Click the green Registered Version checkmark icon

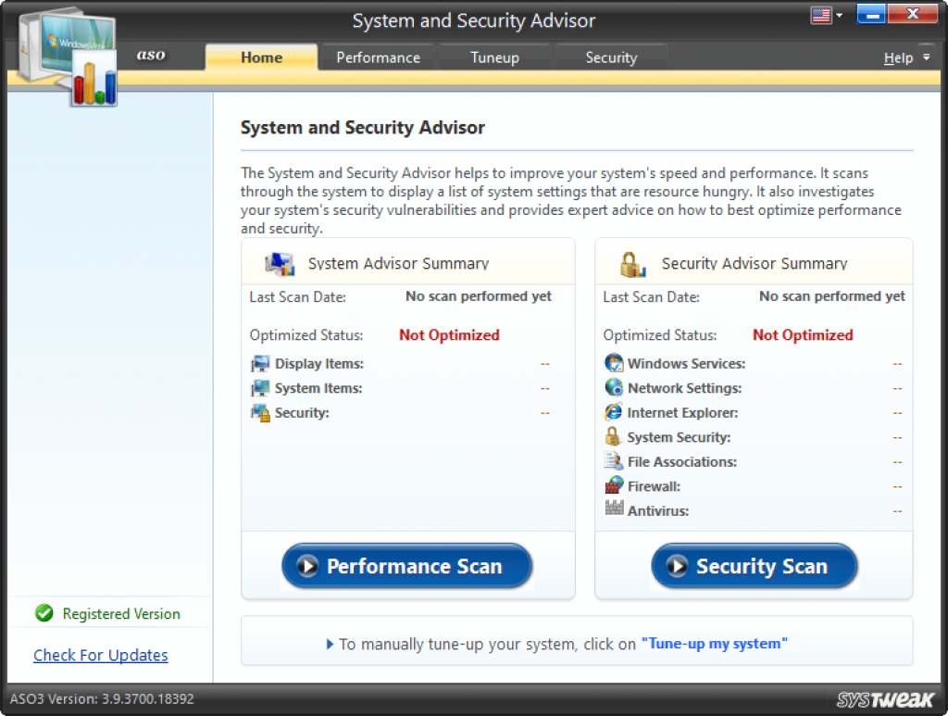[44, 613]
